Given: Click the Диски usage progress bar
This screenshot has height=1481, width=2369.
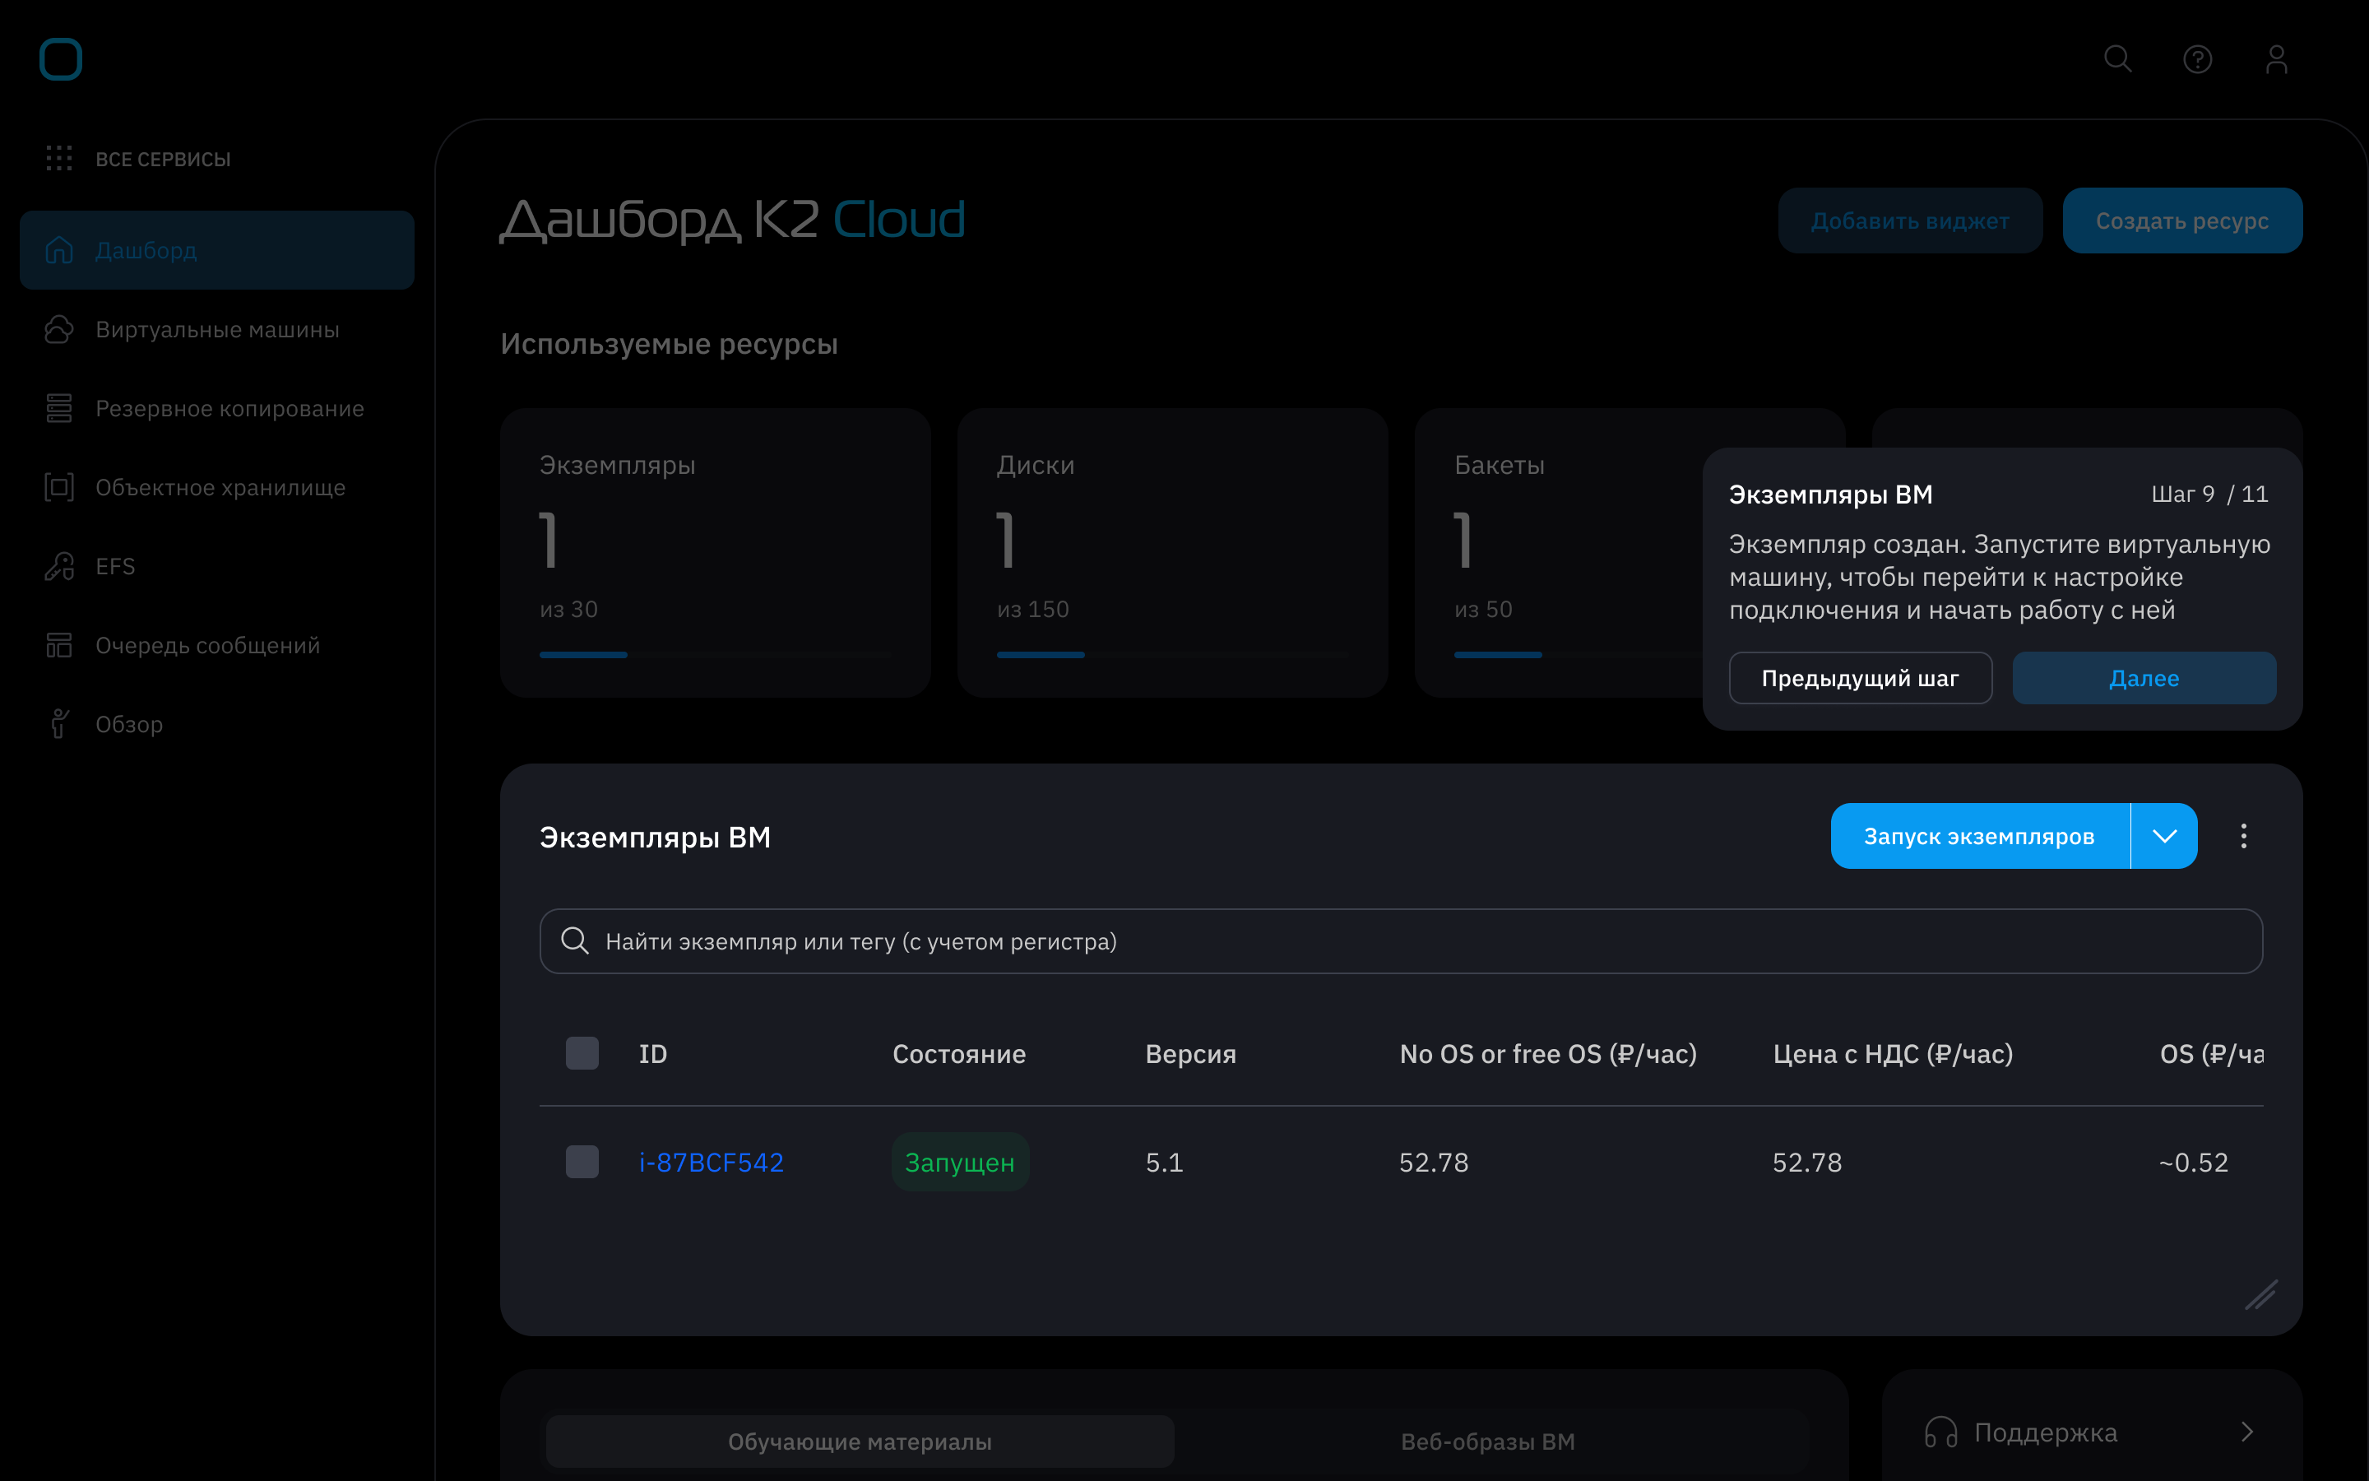Looking at the screenshot, I should (1173, 654).
